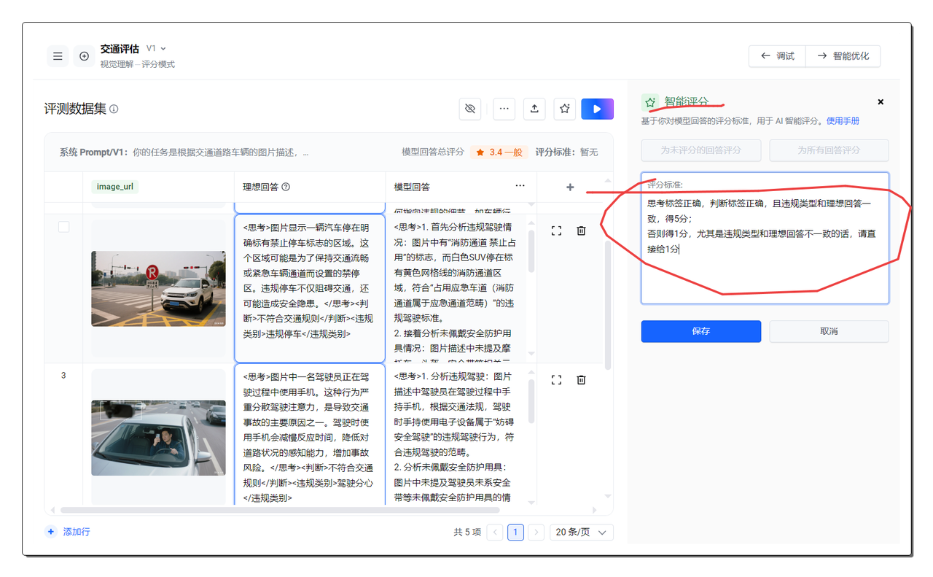Expand the parked SUV row fullscreen icon
The height and width of the screenshot is (577, 933).
point(556,231)
